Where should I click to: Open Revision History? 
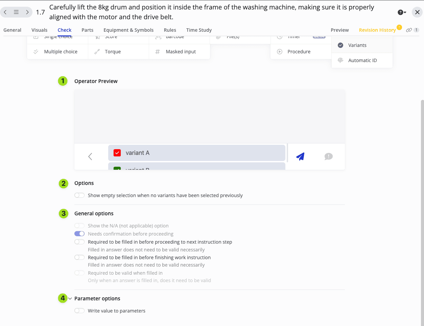[x=377, y=30]
